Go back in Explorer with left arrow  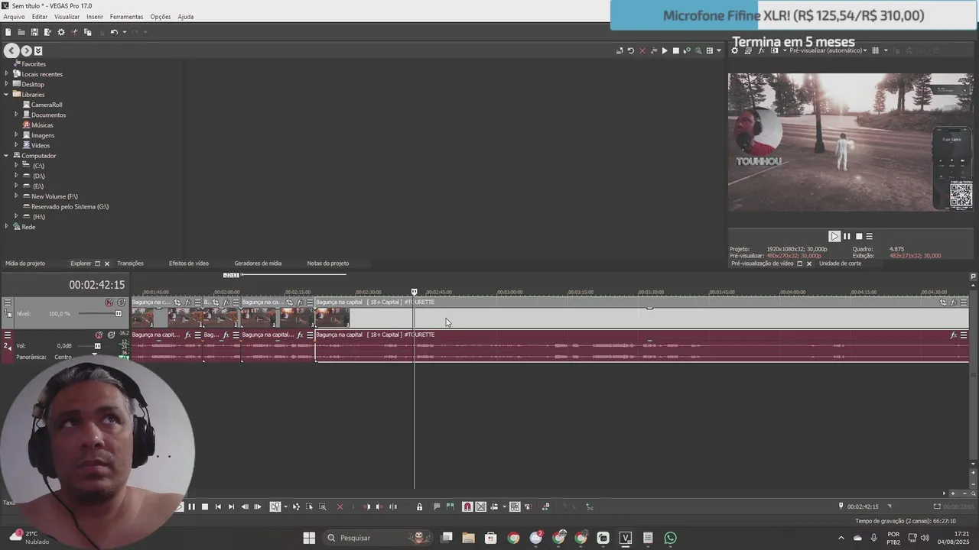[11, 50]
